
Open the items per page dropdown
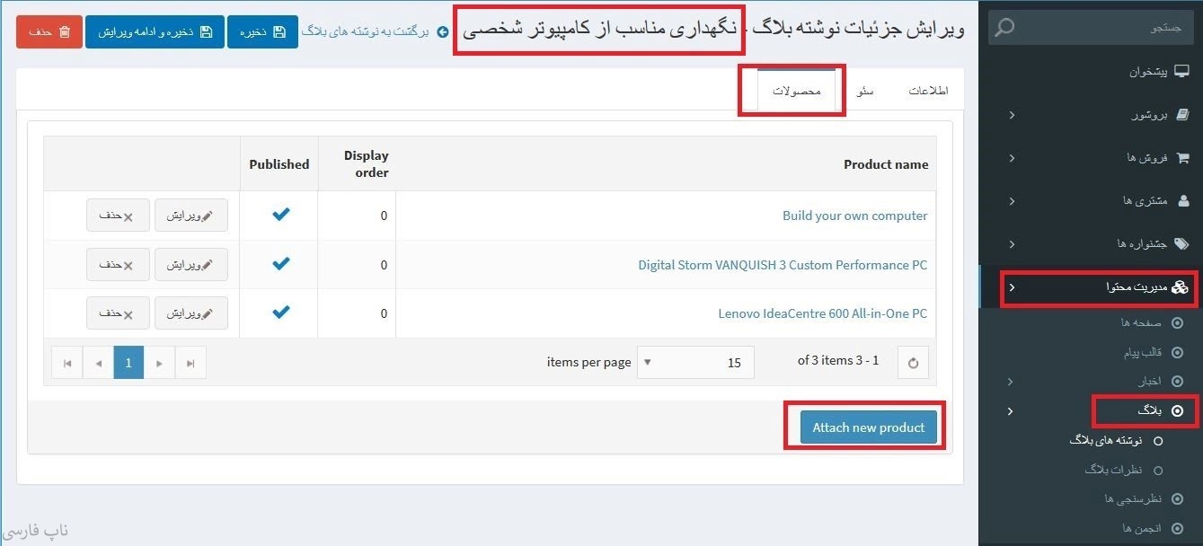coord(648,363)
